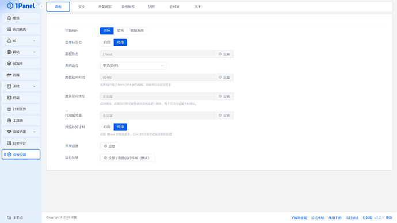Screen dimensions: 397x223
Task: Click the toolbox icon for 工具箱
Action: (9, 120)
